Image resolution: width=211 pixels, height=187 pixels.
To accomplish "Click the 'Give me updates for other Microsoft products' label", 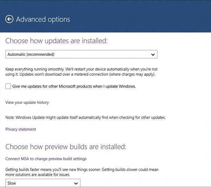I will [x=74, y=86].
